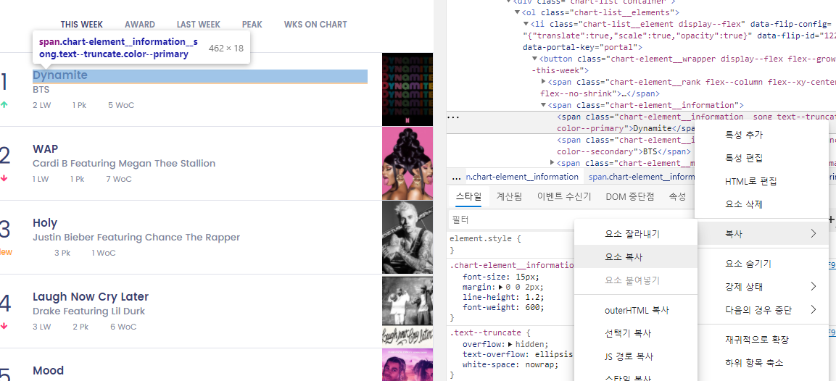
Task: Expand the span chart-element__rank node
Action: click(544, 82)
